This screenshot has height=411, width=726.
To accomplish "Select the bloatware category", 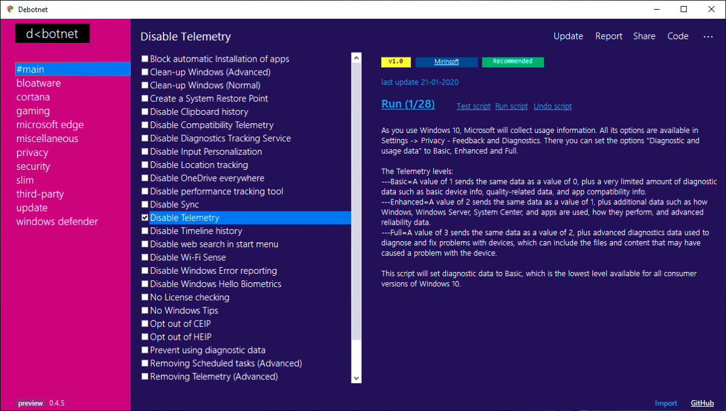I will [x=39, y=83].
